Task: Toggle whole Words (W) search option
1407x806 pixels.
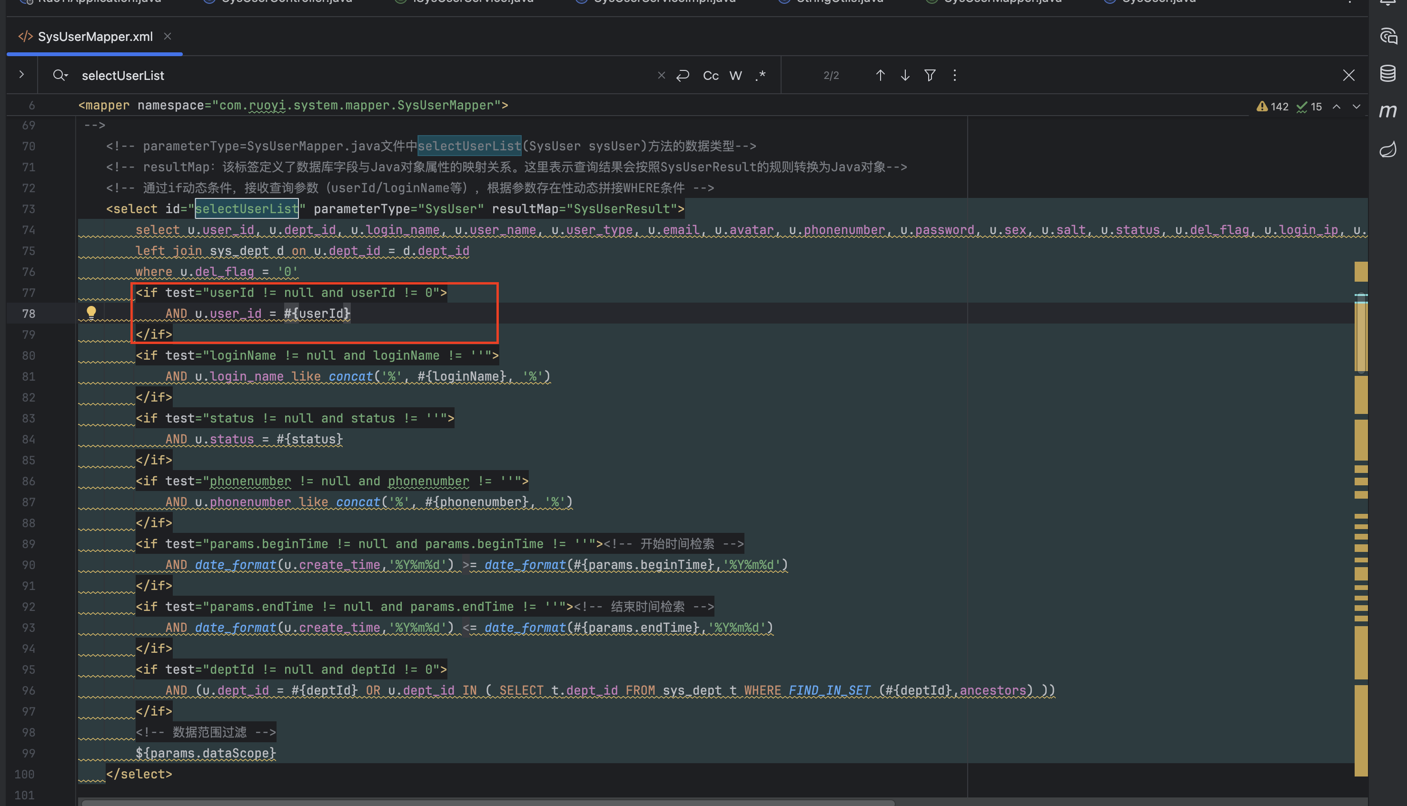Action: [x=735, y=75]
